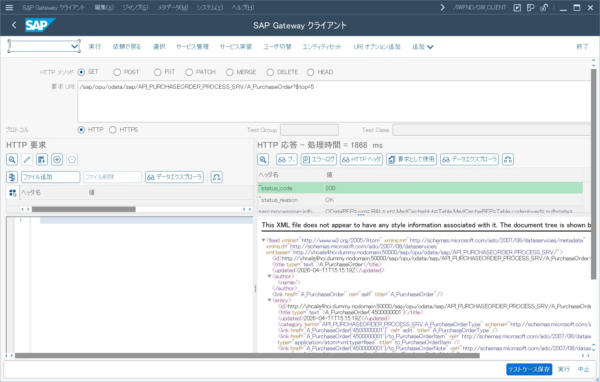Click the エラーログ button in response toolbar

(x=319, y=160)
